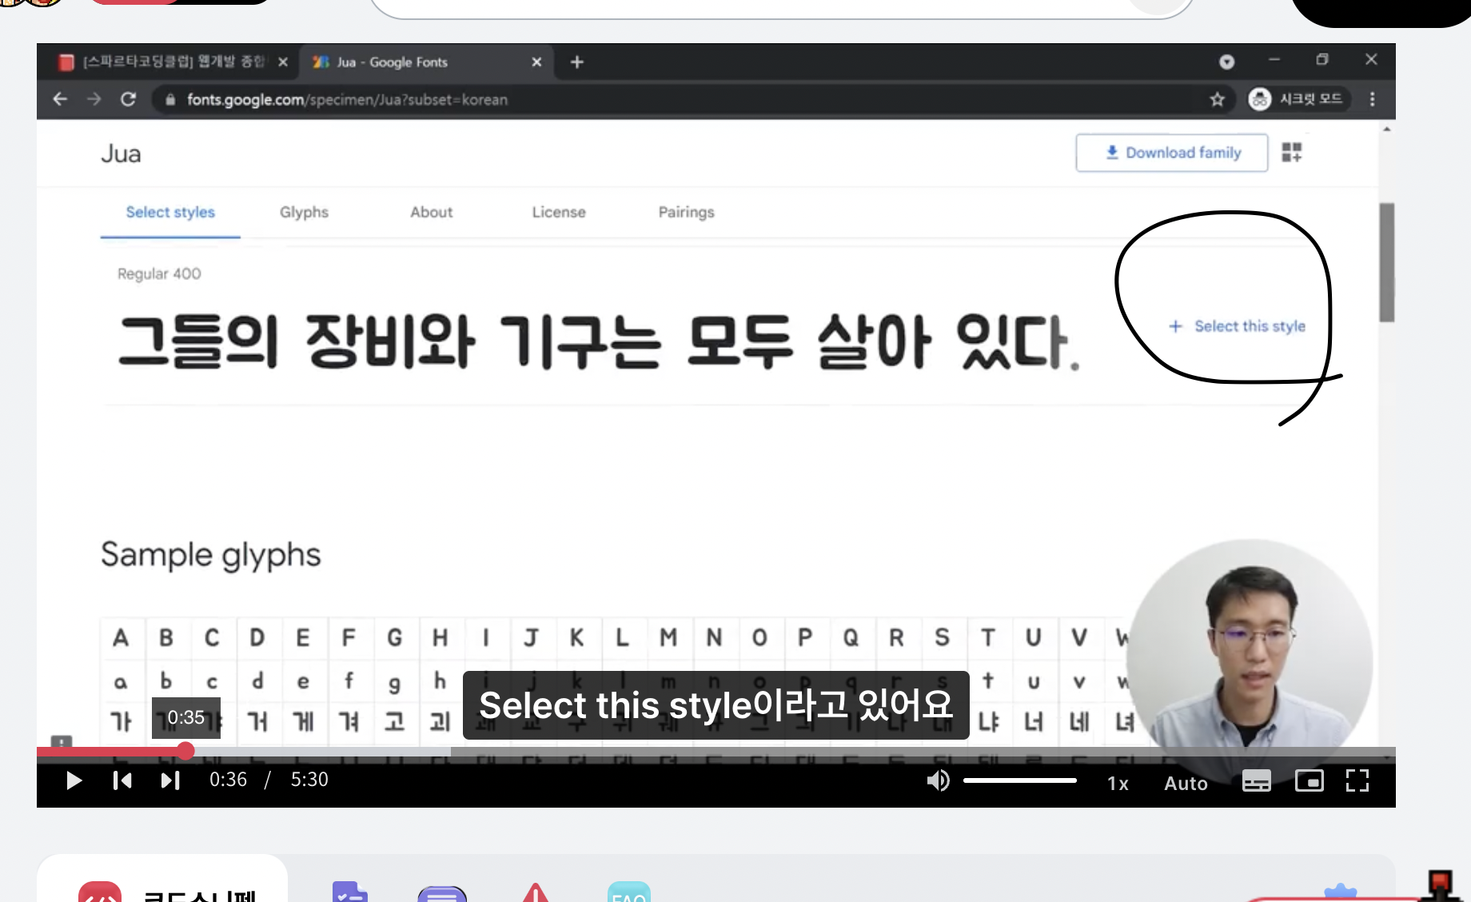Open the Select styles tab
This screenshot has width=1471, height=902.
(170, 213)
